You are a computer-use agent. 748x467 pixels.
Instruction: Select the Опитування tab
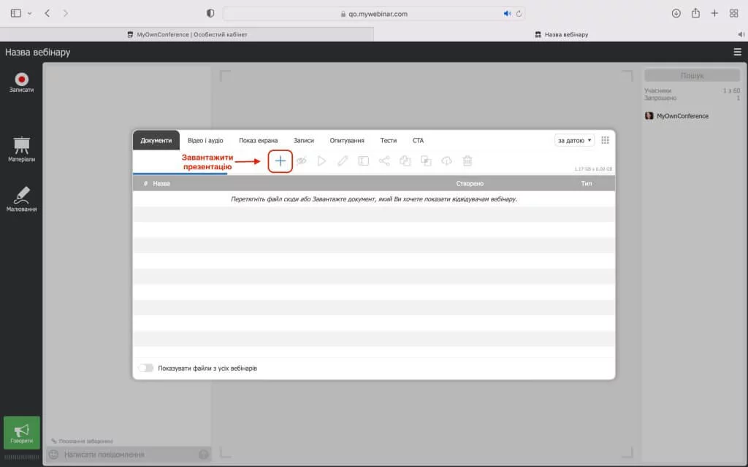coord(347,140)
